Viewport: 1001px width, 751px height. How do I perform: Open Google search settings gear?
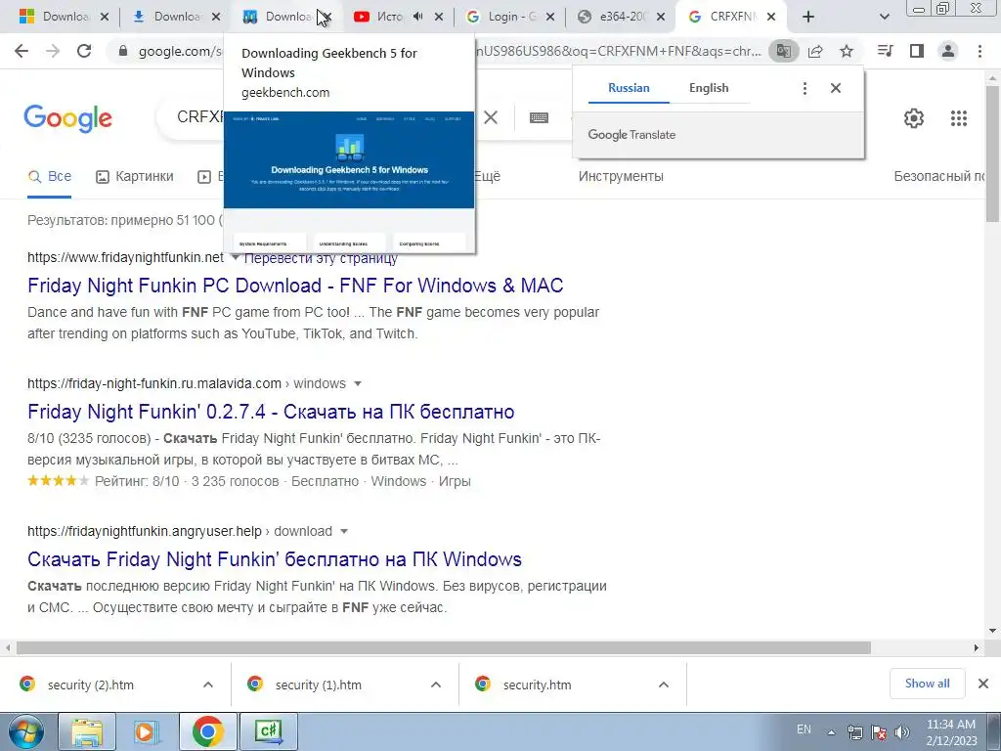point(914,118)
